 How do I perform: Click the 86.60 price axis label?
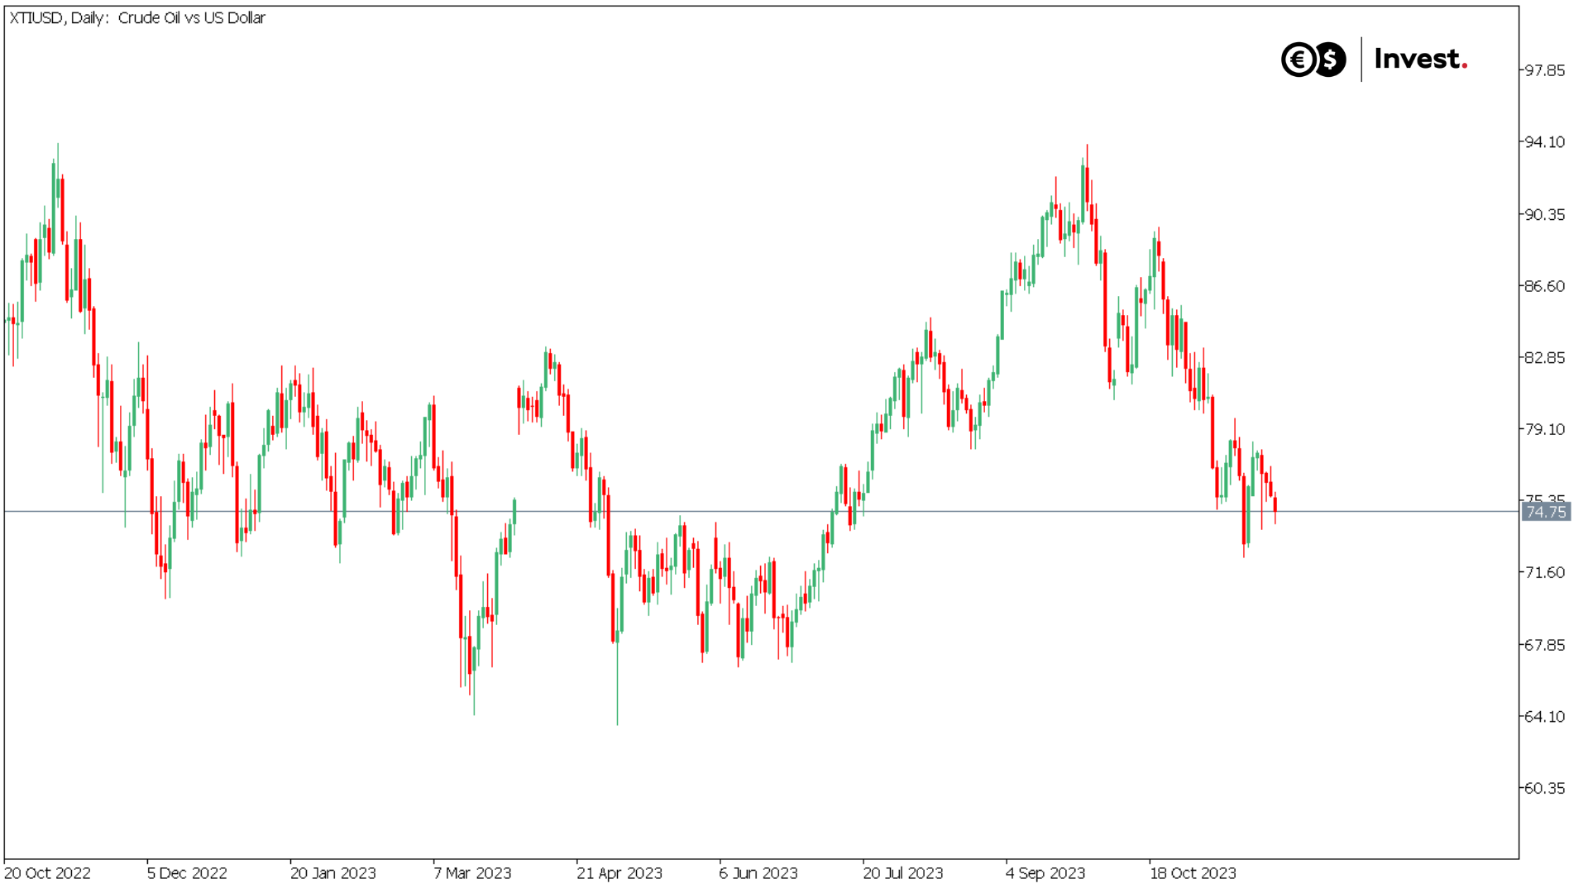pos(1545,286)
